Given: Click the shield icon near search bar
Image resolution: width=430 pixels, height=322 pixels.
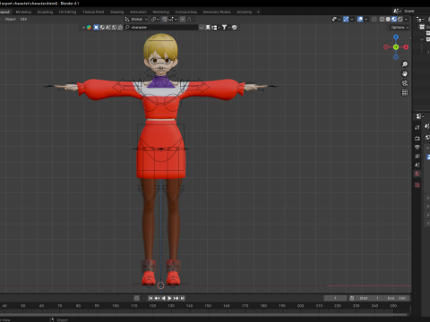Looking at the screenshot, I should point(235,27).
